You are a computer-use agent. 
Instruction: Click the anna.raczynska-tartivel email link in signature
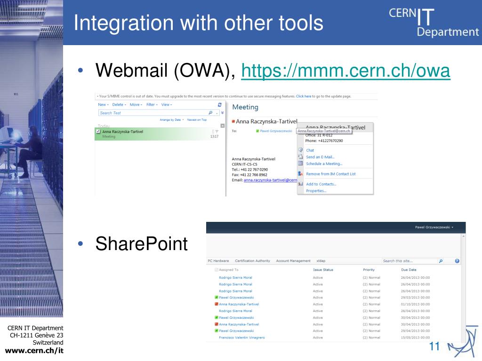(x=270, y=180)
